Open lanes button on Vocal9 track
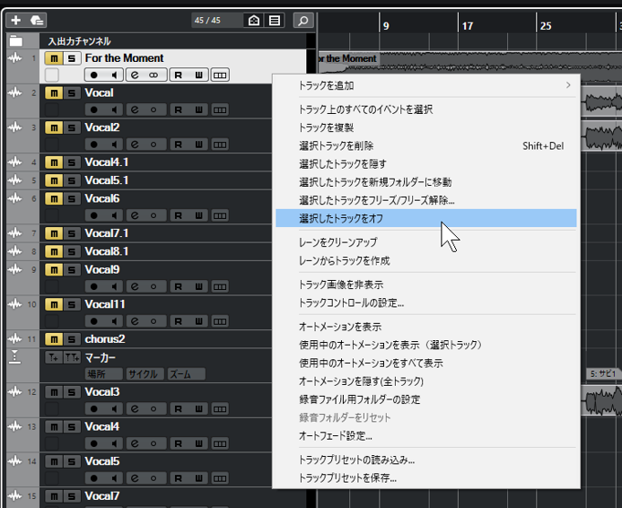The width and height of the screenshot is (622, 508). [220, 286]
